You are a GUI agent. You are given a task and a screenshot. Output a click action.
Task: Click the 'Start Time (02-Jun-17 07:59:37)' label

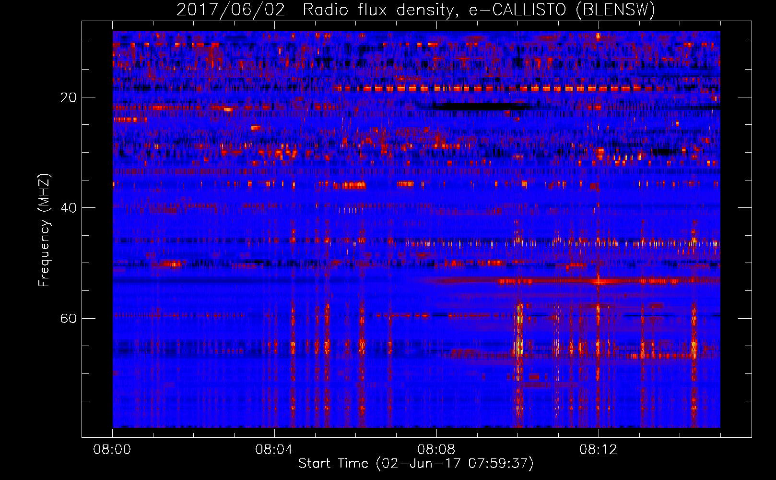[416, 464]
